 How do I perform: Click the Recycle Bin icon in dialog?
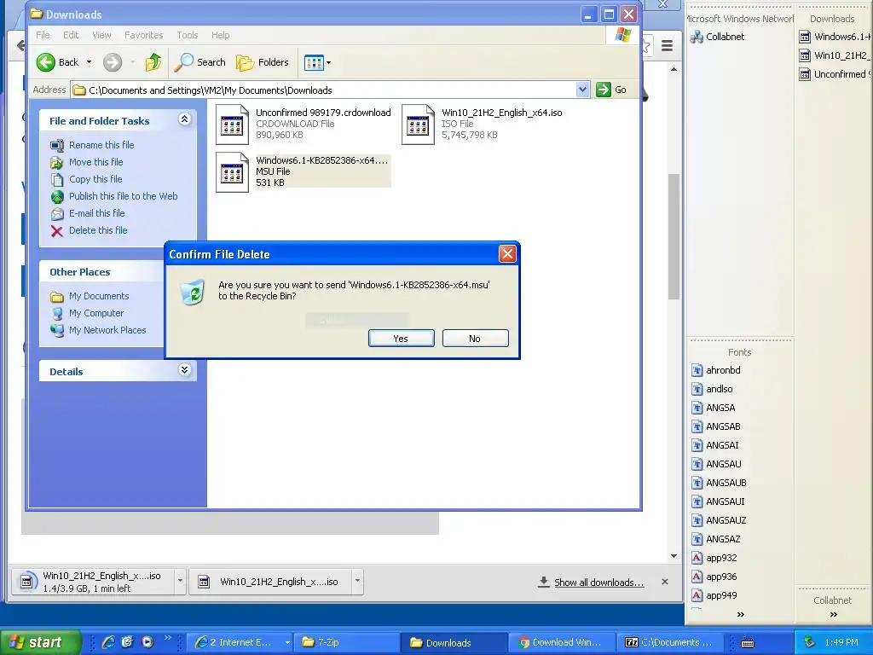193,293
